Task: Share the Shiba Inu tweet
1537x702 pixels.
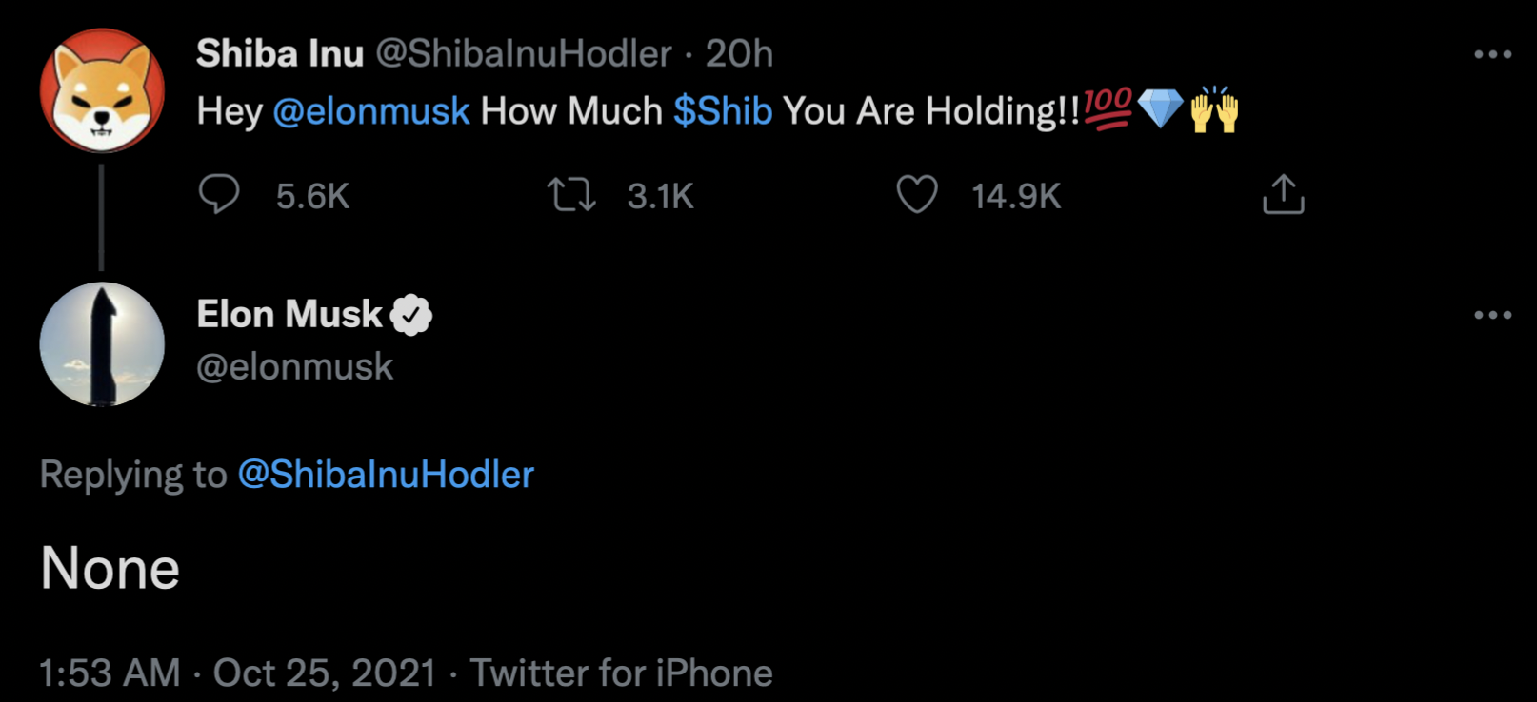Action: (x=1283, y=195)
